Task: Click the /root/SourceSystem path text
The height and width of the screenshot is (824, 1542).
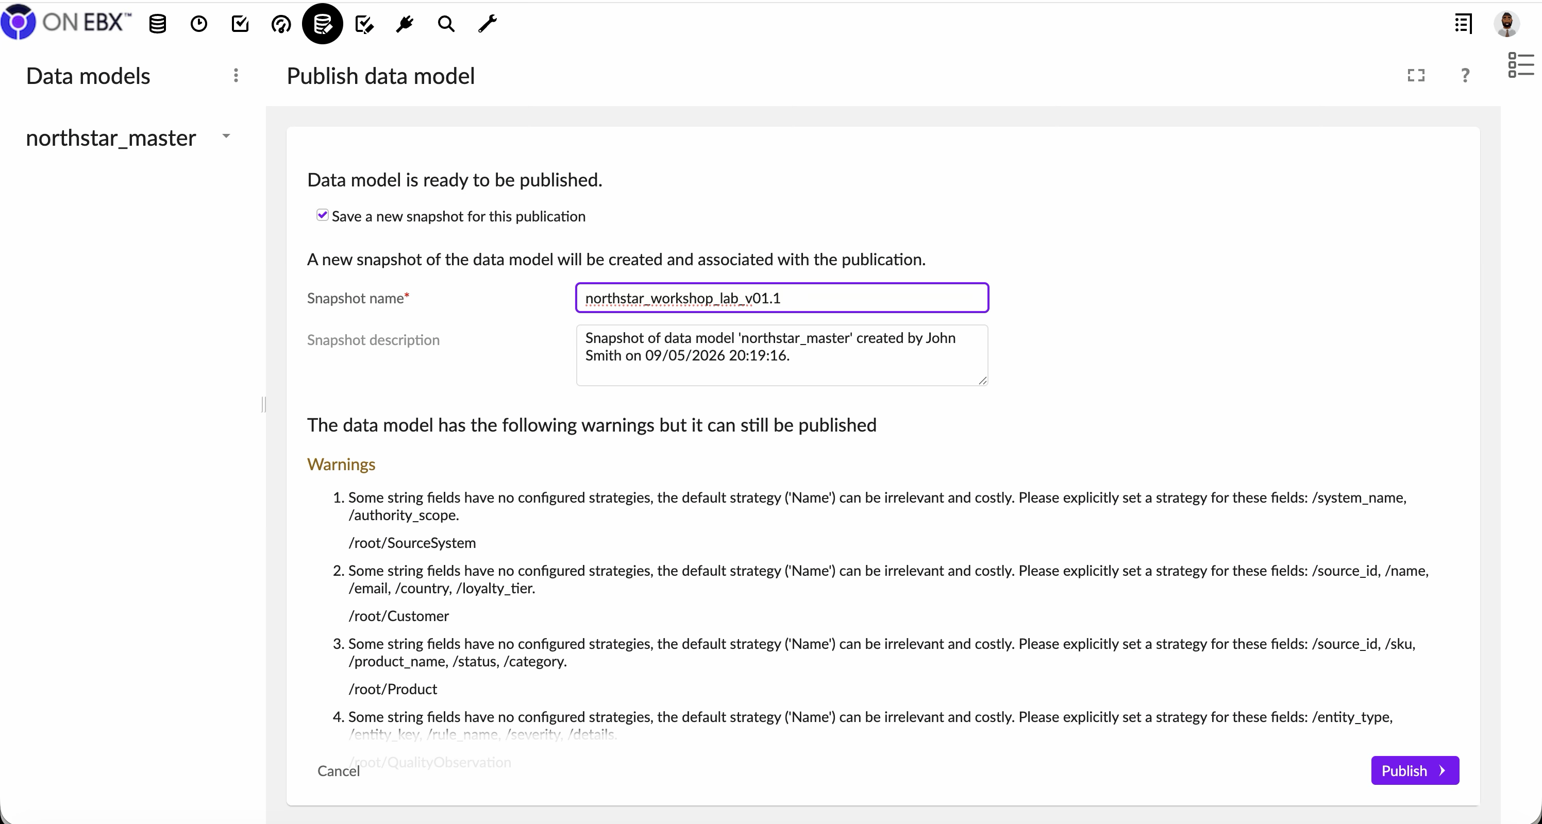Action: point(412,542)
